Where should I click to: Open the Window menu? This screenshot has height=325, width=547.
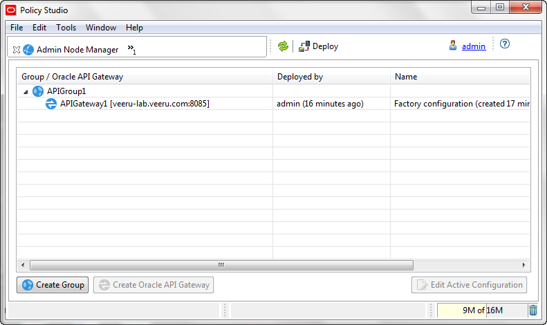[101, 28]
